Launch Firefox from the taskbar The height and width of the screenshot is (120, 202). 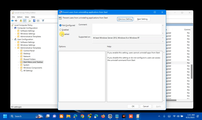103,116
